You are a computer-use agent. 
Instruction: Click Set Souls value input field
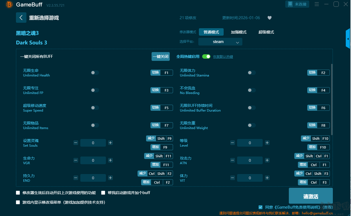click(93, 143)
